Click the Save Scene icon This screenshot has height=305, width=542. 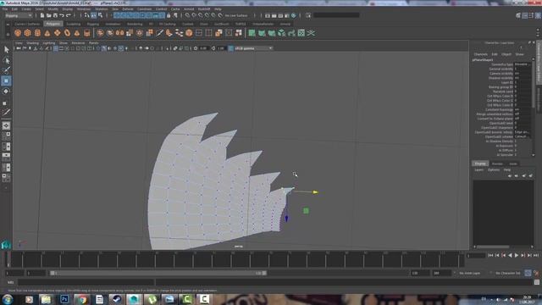point(55,15)
